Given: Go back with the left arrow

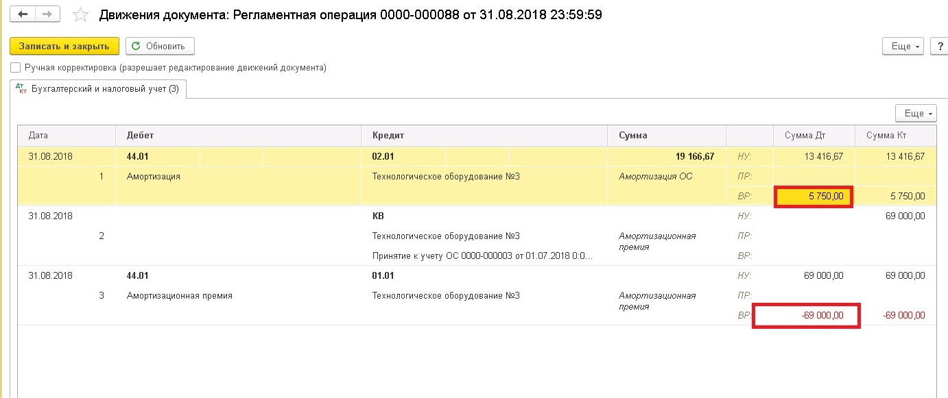Looking at the screenshot, I should pyautogui.click(x=23, y=14).
